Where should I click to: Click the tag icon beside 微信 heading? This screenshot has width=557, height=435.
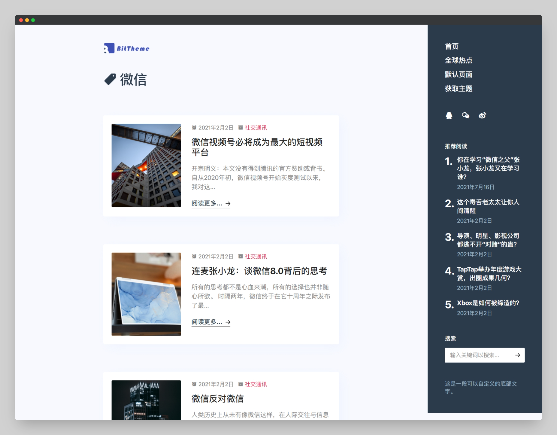coord(110,79)
